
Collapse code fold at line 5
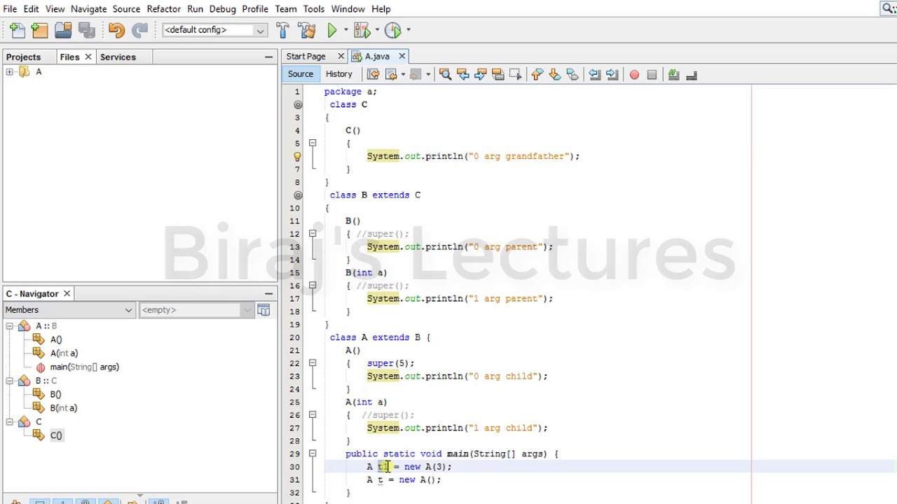(x=313, y=143)
